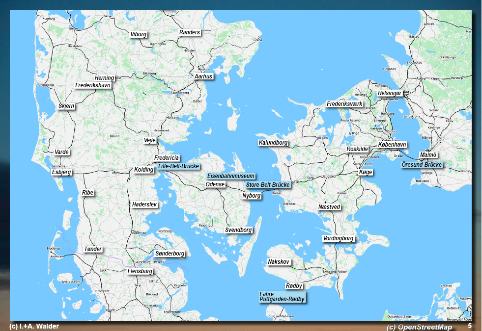Click the Viborg label

tap(139, 34)
